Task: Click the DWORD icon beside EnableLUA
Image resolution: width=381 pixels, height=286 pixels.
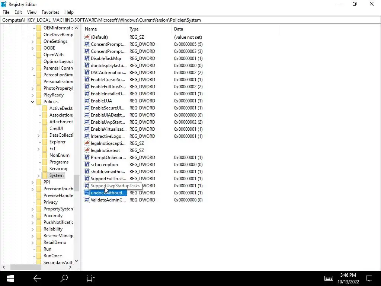Action: pyautogui.click(x=87, y=101)
